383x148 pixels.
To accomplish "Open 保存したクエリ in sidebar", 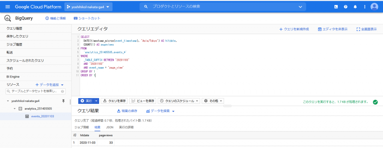I will coord(36,36).
